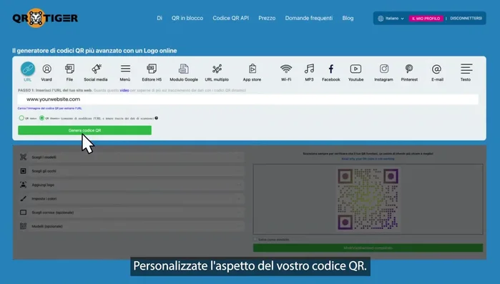The image size is (500, 284).
Task: Select the URL multiplo icon
Action: pos(217,69)
